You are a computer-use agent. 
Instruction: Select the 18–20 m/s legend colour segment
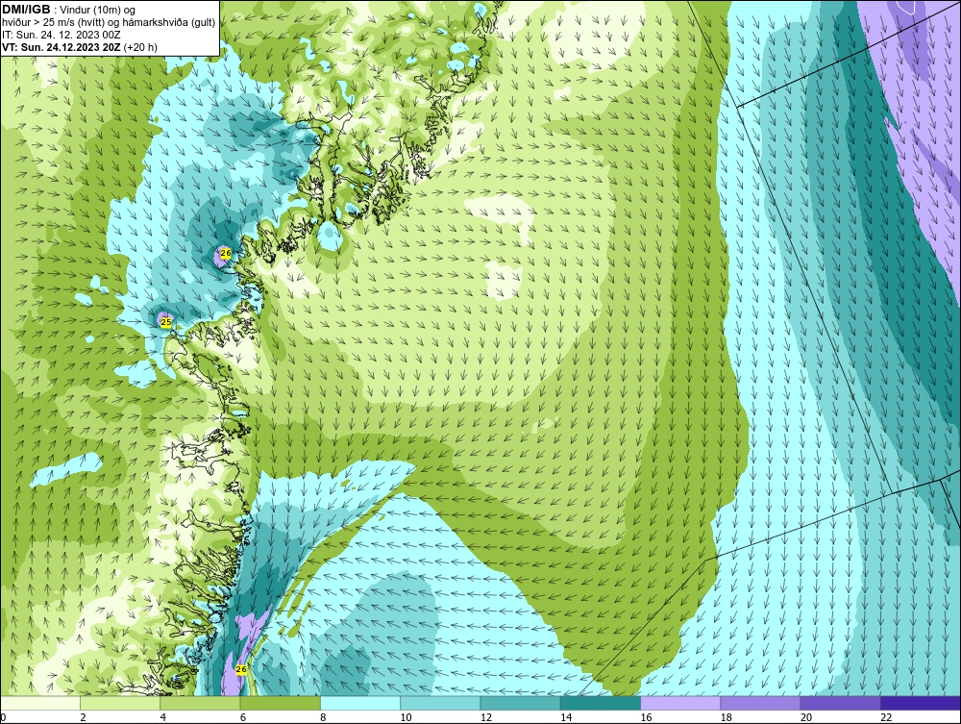tap(760, 703)
